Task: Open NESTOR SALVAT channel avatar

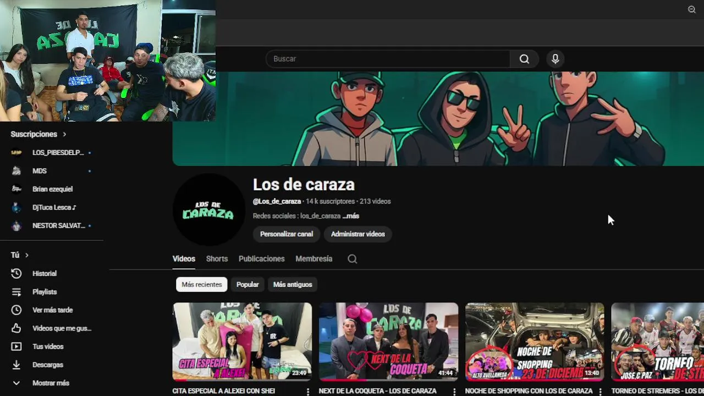Action: (16, 226)
